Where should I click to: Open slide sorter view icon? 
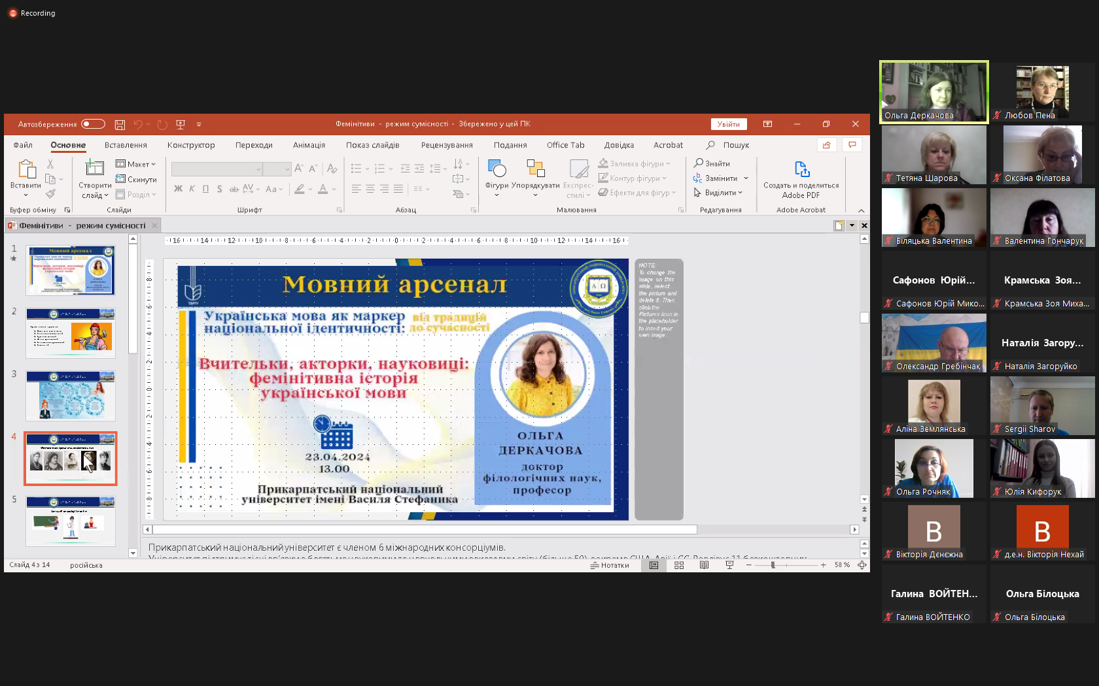679,565
